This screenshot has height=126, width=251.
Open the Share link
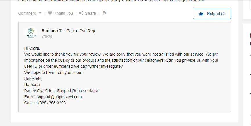pos(90,13)
